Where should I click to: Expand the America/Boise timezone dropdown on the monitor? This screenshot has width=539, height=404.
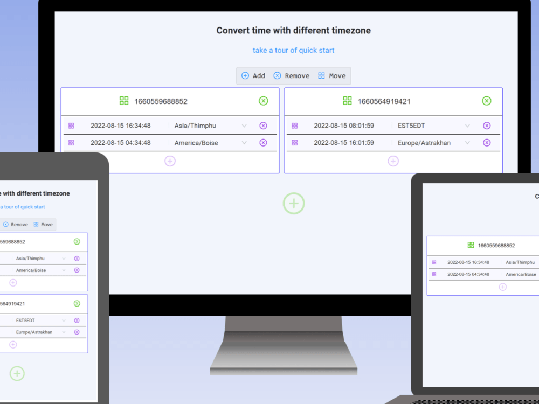coord(244,143)
